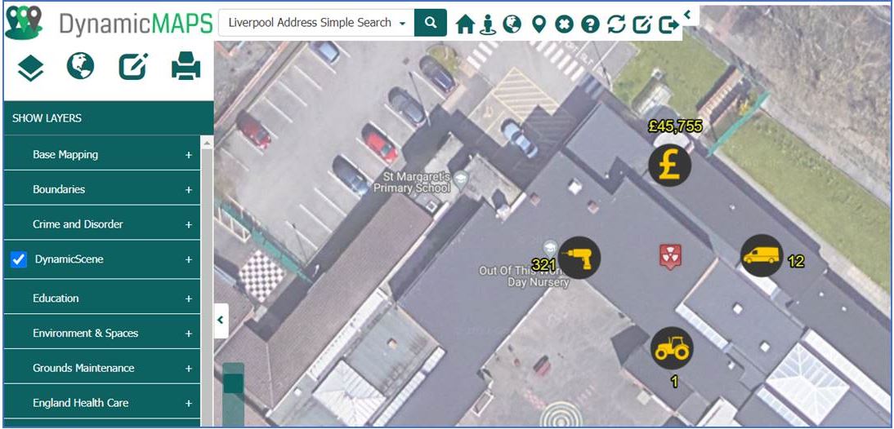Click the Boundaries label
The height and width of the screenshot is (429, 894).
point(59,189)
